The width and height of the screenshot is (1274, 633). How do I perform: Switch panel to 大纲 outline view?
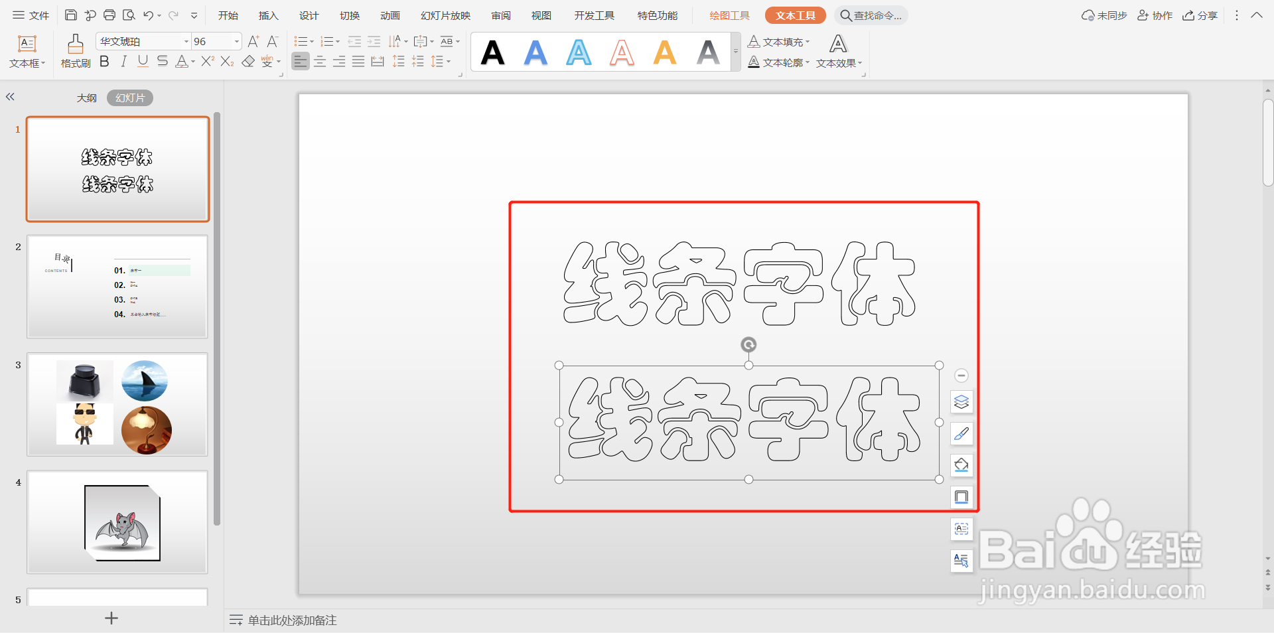point(86,98)
